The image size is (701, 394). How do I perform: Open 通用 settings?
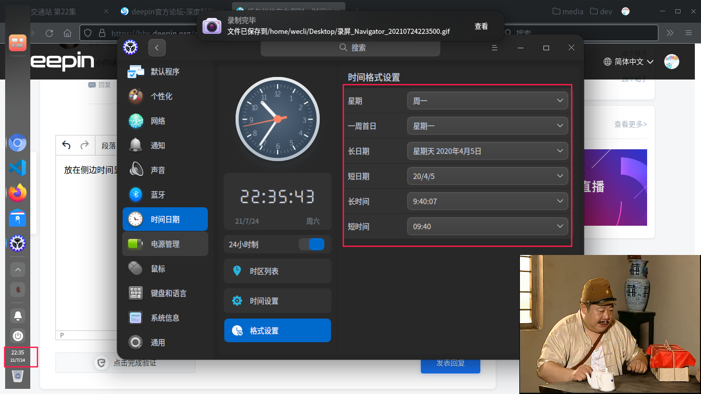(165, 343)
